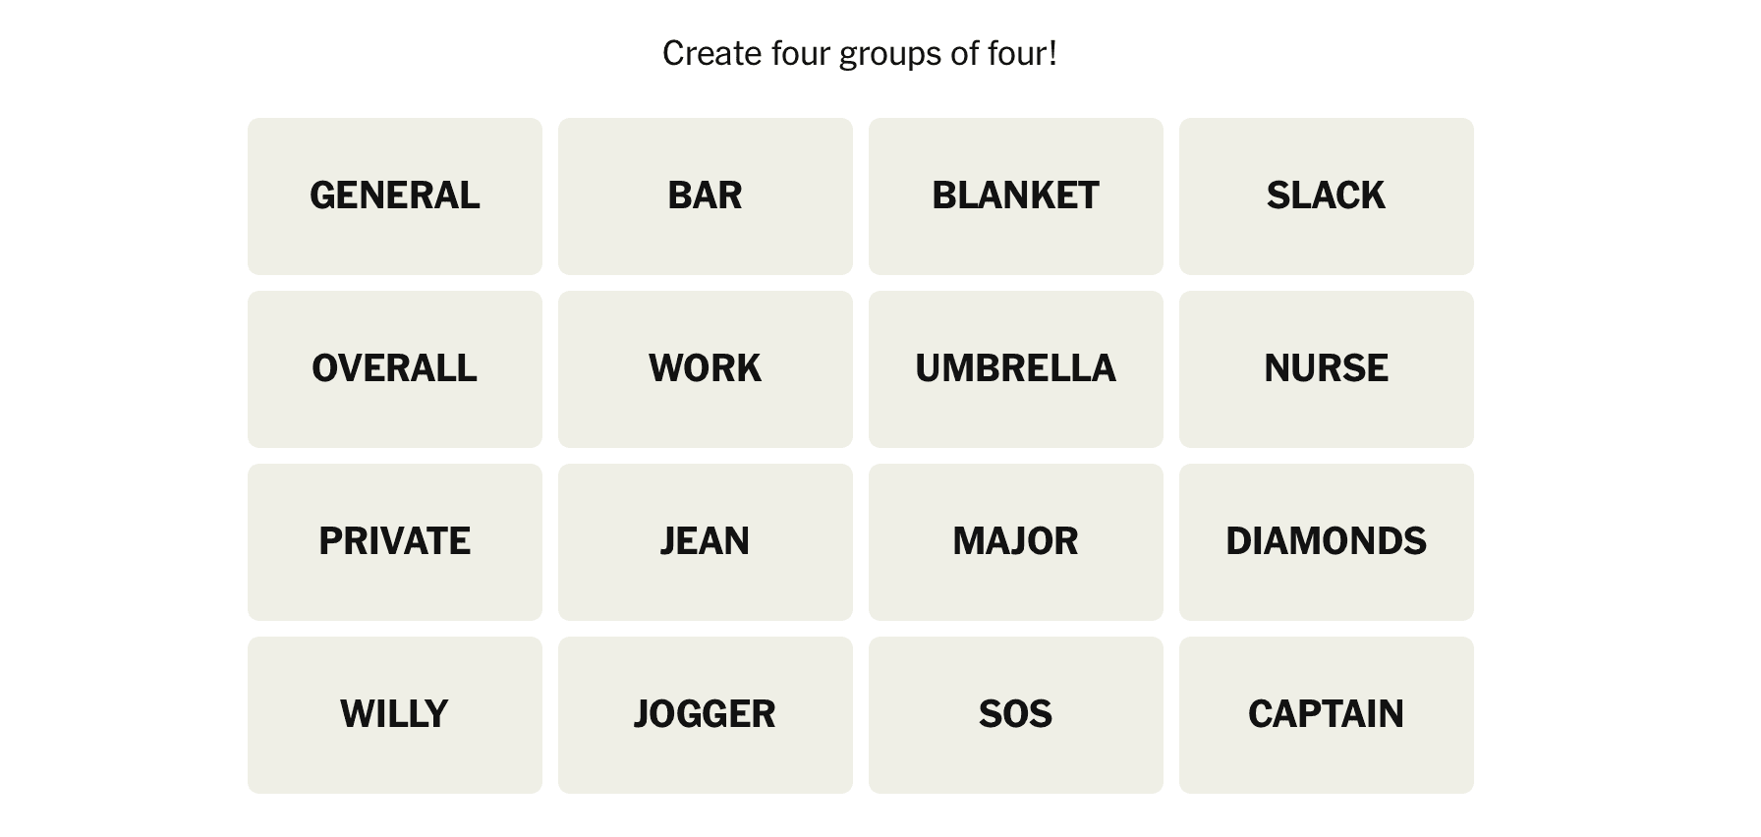
Task: Select the PRIVATE tile
Action: (394, 541)
